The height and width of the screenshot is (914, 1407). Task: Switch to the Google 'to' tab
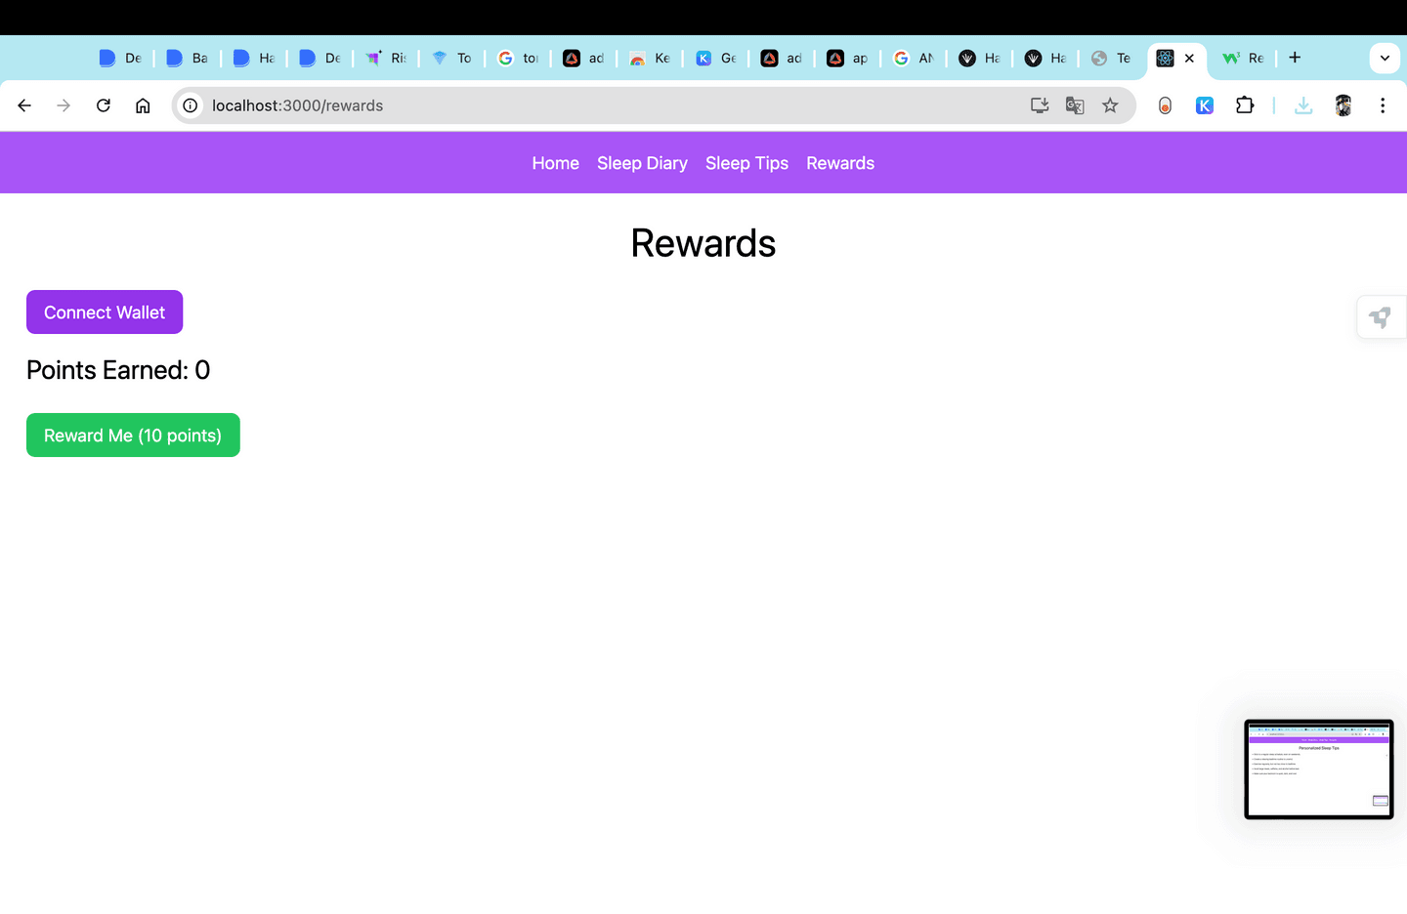(x=518, y=59)
